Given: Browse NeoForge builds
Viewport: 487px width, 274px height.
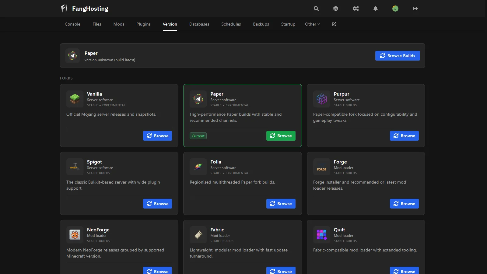Looking at the screenshot, I should (157, 271).
